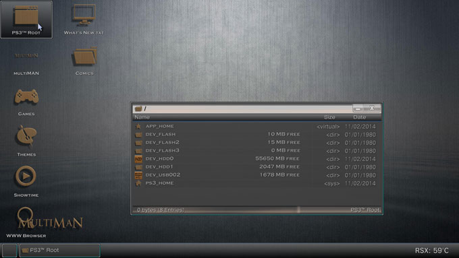The image size is (459, 258).
Task: Click the hard drive icon beside DEV_HDD0
Action: click(138, 159)
